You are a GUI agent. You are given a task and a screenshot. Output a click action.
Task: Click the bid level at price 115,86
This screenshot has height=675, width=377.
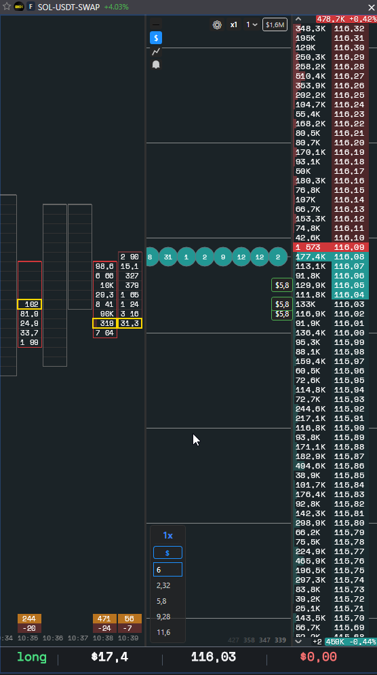(x=330, y=466)
